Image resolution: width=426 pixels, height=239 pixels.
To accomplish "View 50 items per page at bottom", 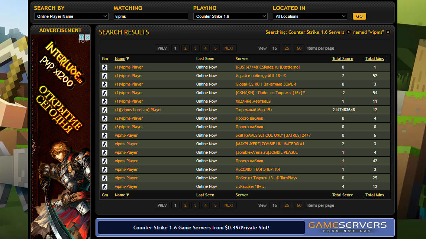I will click(x=299, y=205).
